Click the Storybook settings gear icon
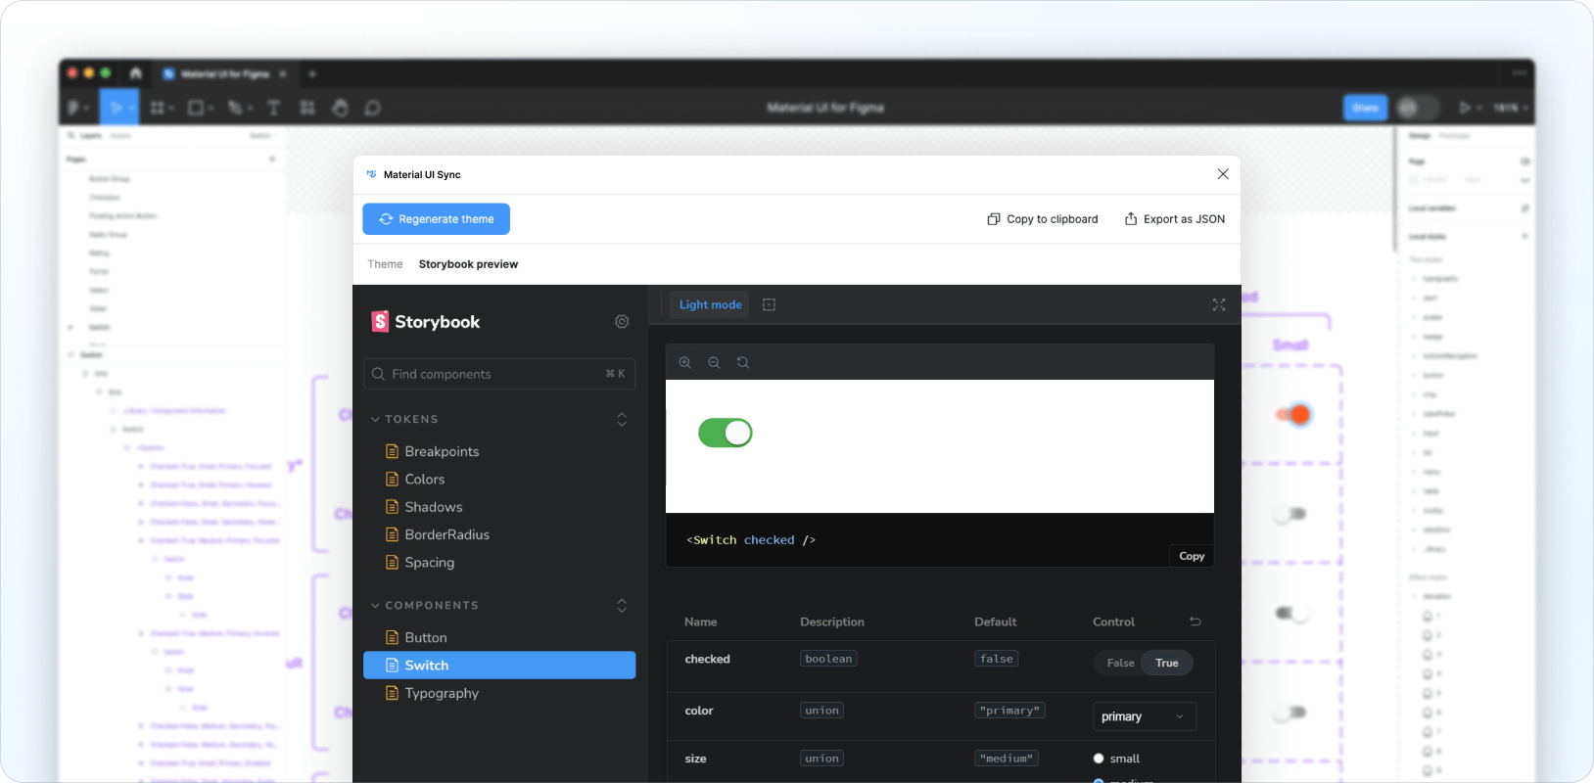Image resolution: width=1594 pixels, height=783 pixels. click(622, 322)
